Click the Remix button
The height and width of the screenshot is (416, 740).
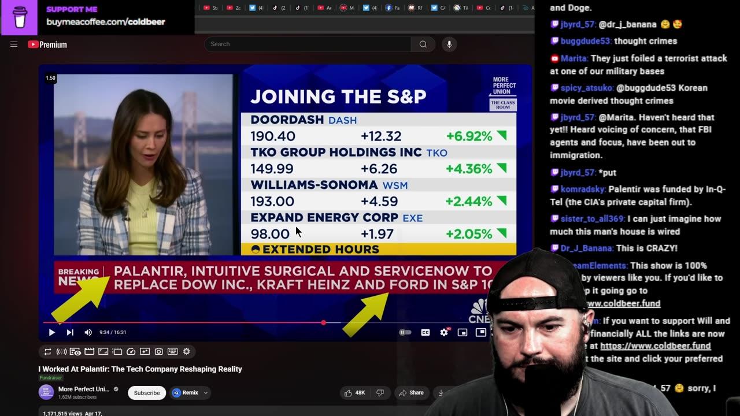pyautogui.click(x=186, y=393)
